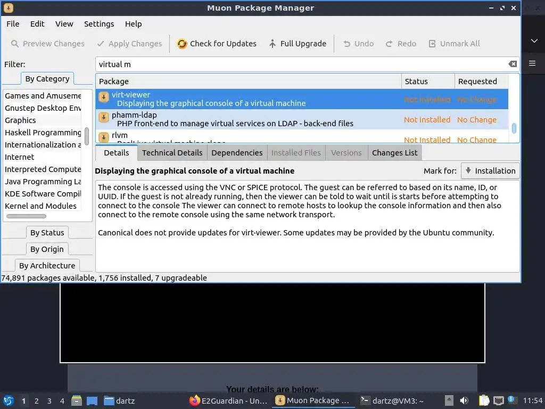Screen dimensions: 545x409
Task: Open the Mark for Installation dropdown
Action: pyautogui.click(x=490, y=171)
